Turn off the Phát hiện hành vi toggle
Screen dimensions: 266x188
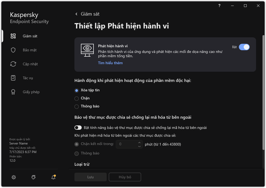coord(244,47)
